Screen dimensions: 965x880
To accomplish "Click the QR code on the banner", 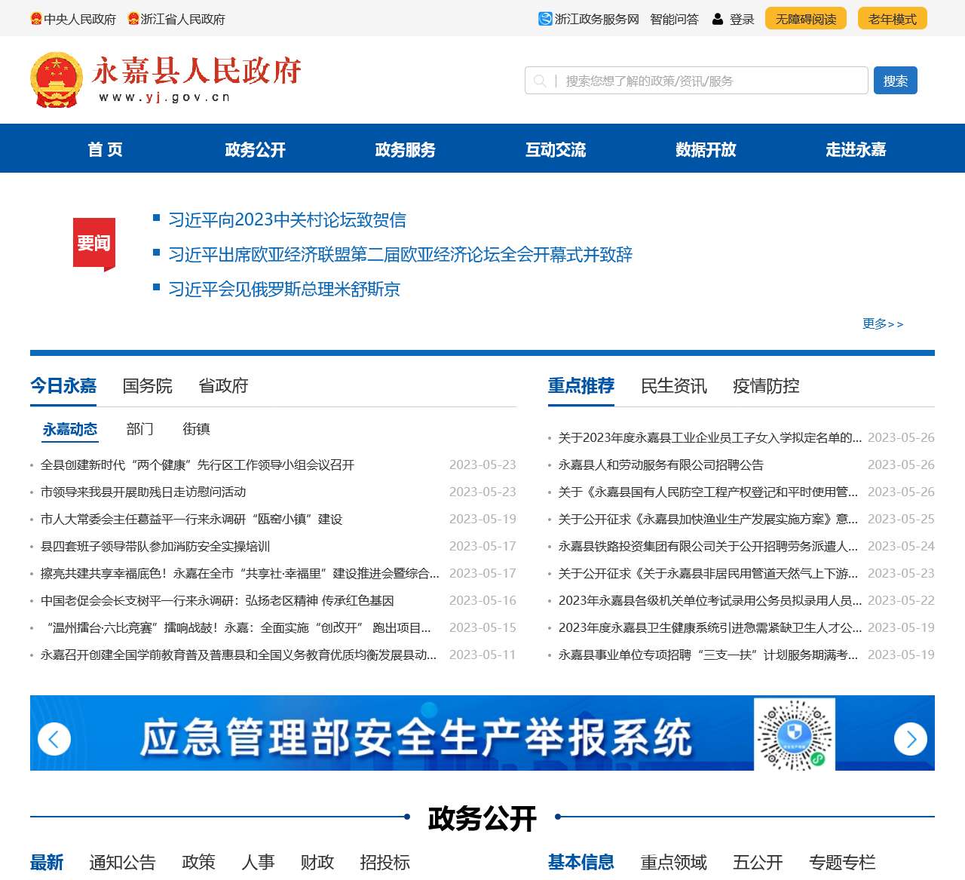I will (795, 734).
